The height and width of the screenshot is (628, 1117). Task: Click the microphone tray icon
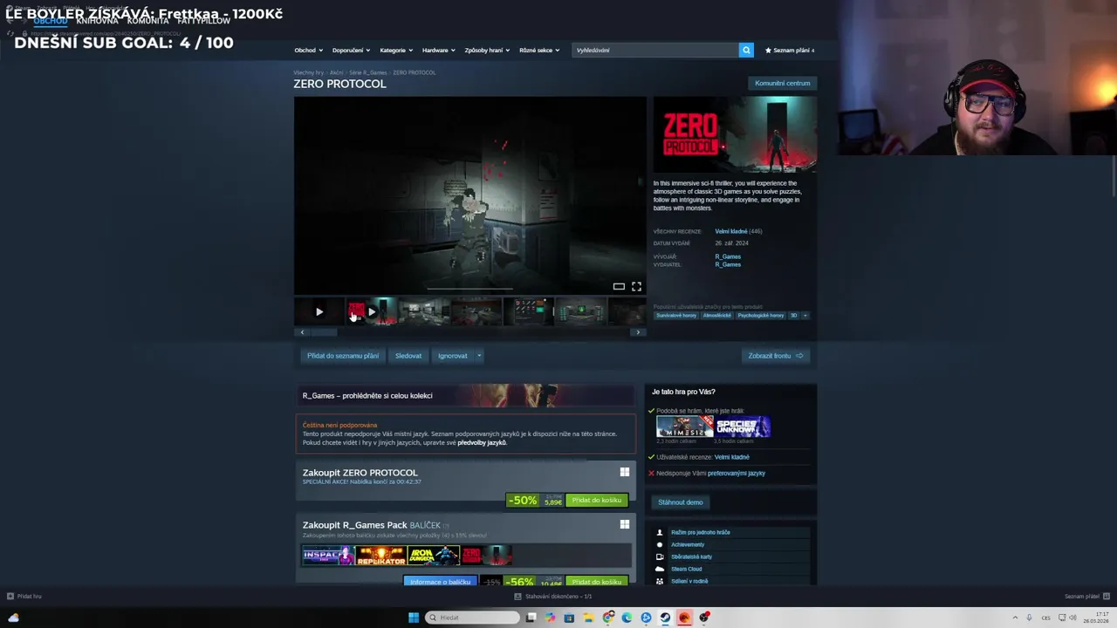coord(1029,618)
